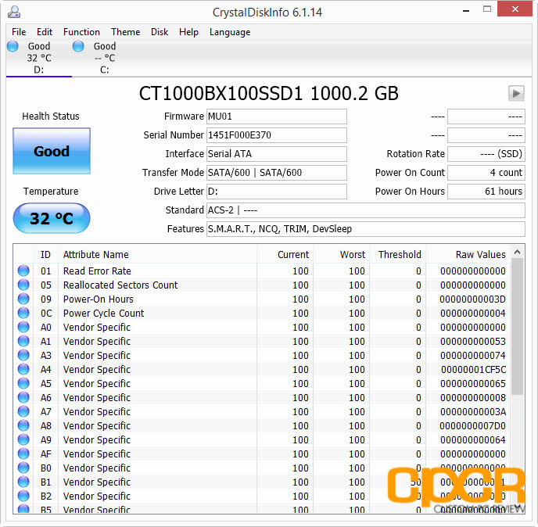The image size is (538, 527).
Task: Click status orb of Reallocated Sectors Count
Action: (23, 285)
